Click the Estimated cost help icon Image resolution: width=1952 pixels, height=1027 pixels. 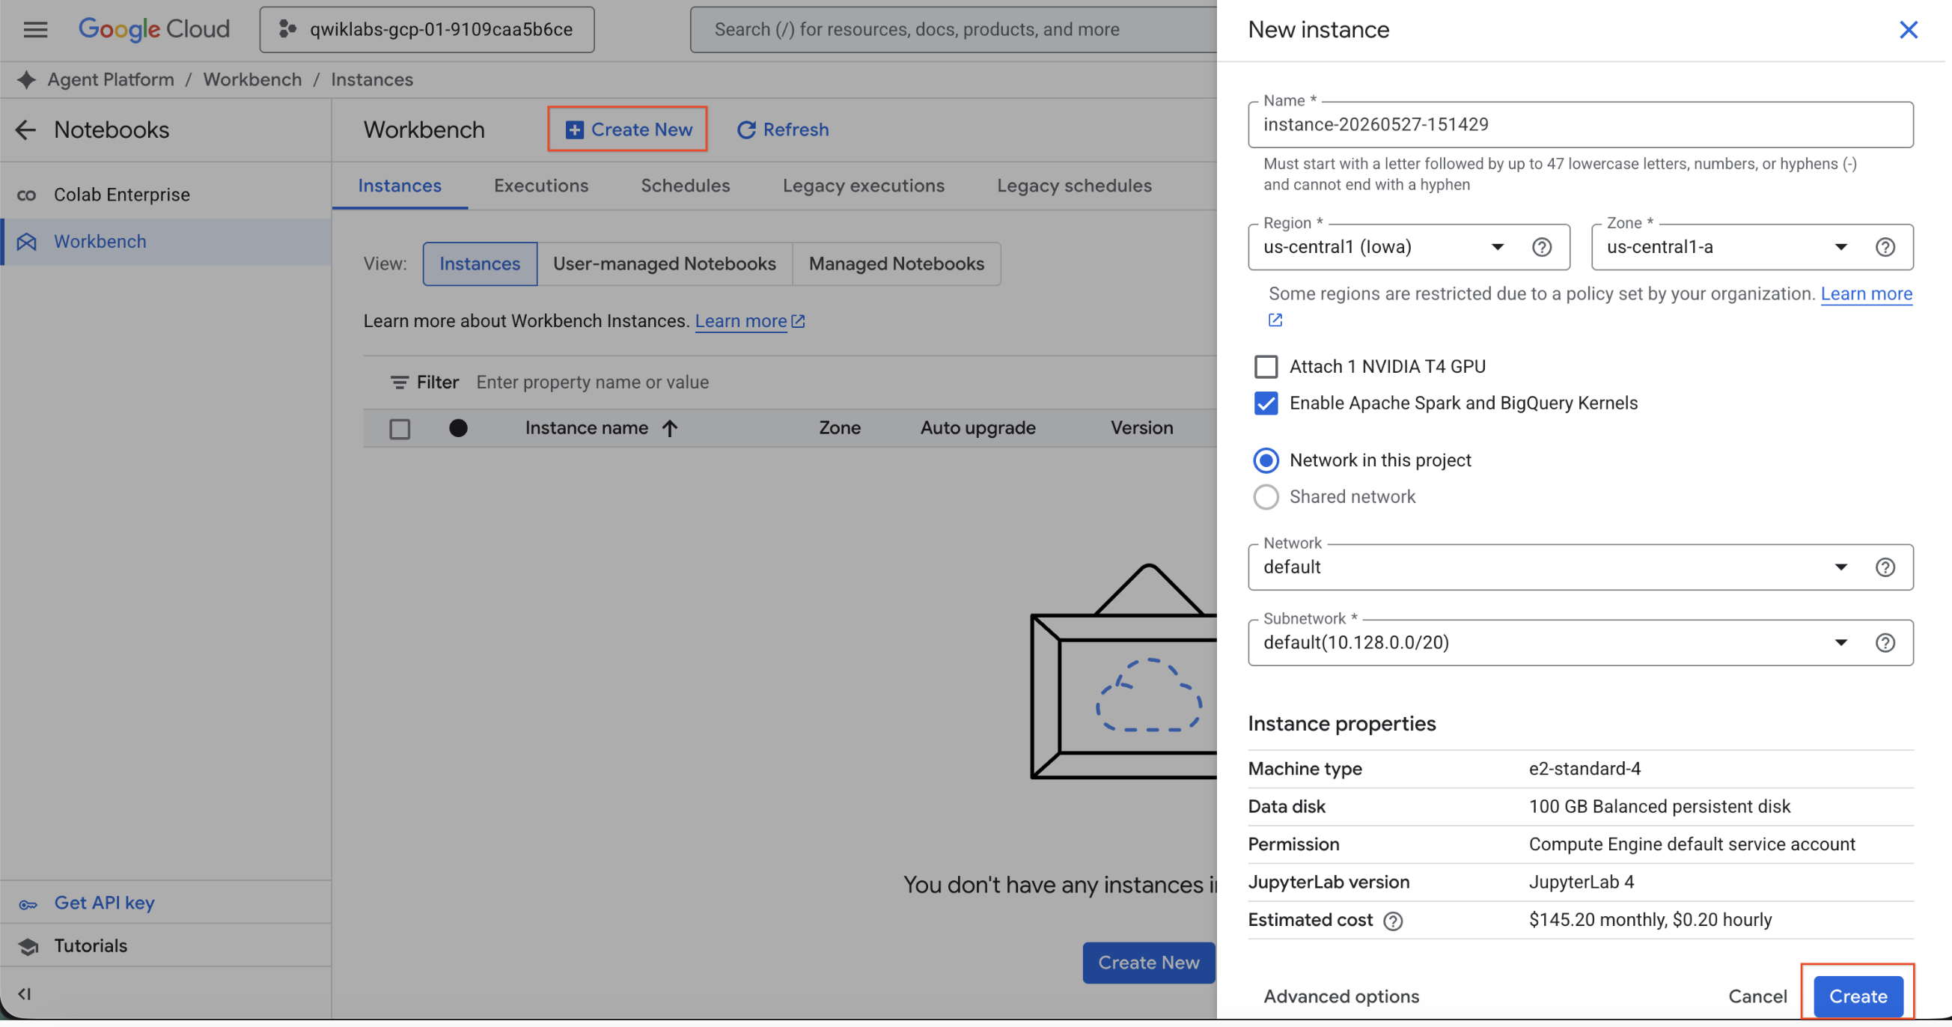[x=1393, y=921]
